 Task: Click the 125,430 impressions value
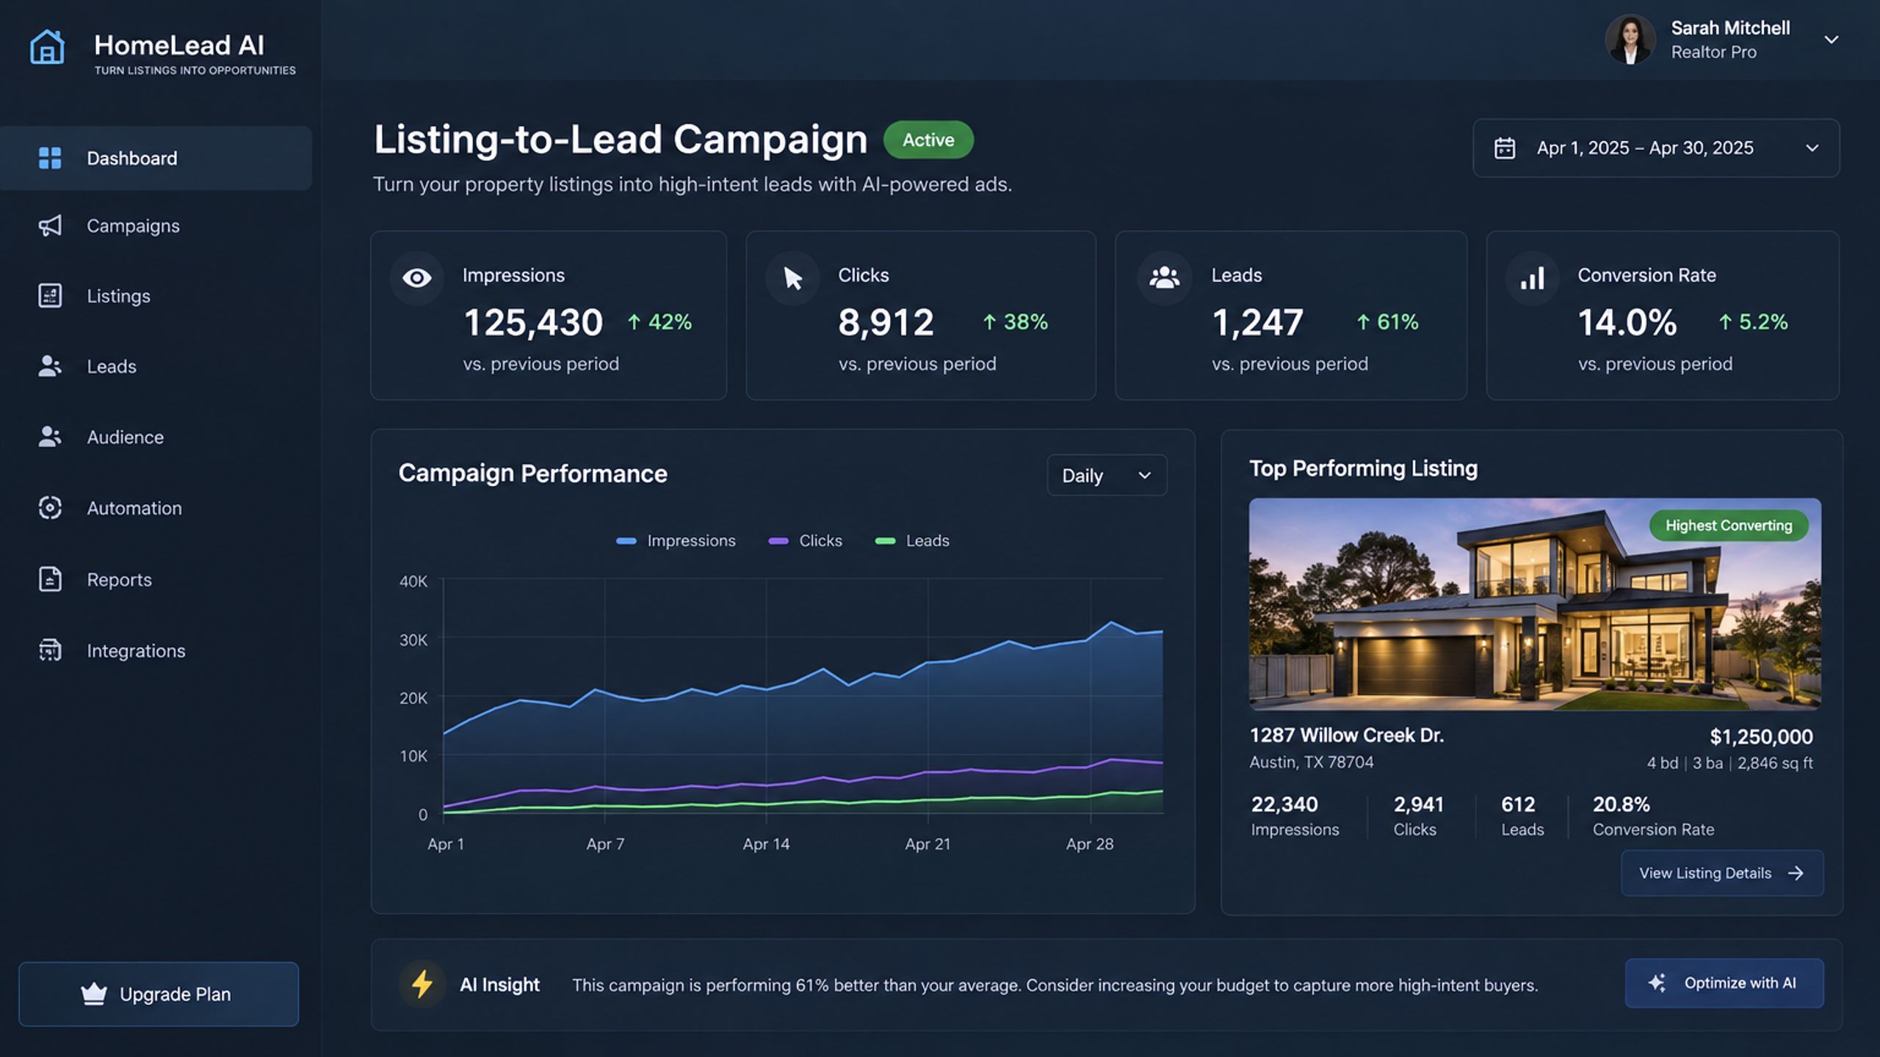(x=533, y=322)
